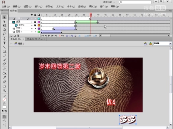
Task: Pick the Line tool
Action: [4, 47]
